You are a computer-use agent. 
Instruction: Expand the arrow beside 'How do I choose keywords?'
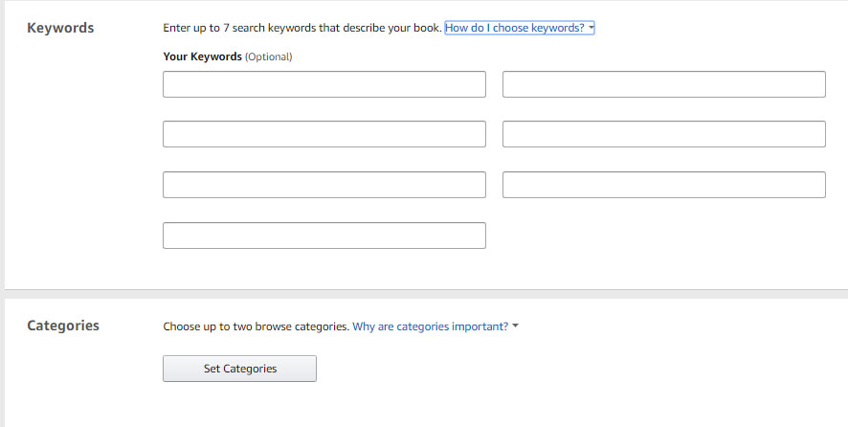(x=591, y=27)
